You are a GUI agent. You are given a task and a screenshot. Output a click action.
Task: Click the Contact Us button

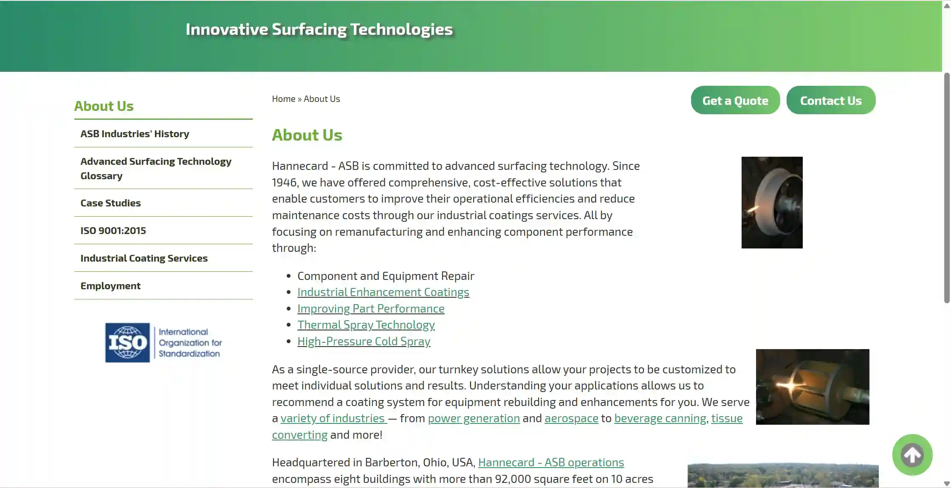coord(831,100)
